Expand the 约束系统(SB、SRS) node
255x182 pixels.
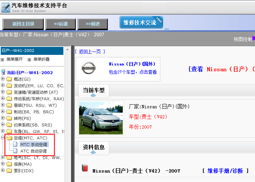pos(3,125)
